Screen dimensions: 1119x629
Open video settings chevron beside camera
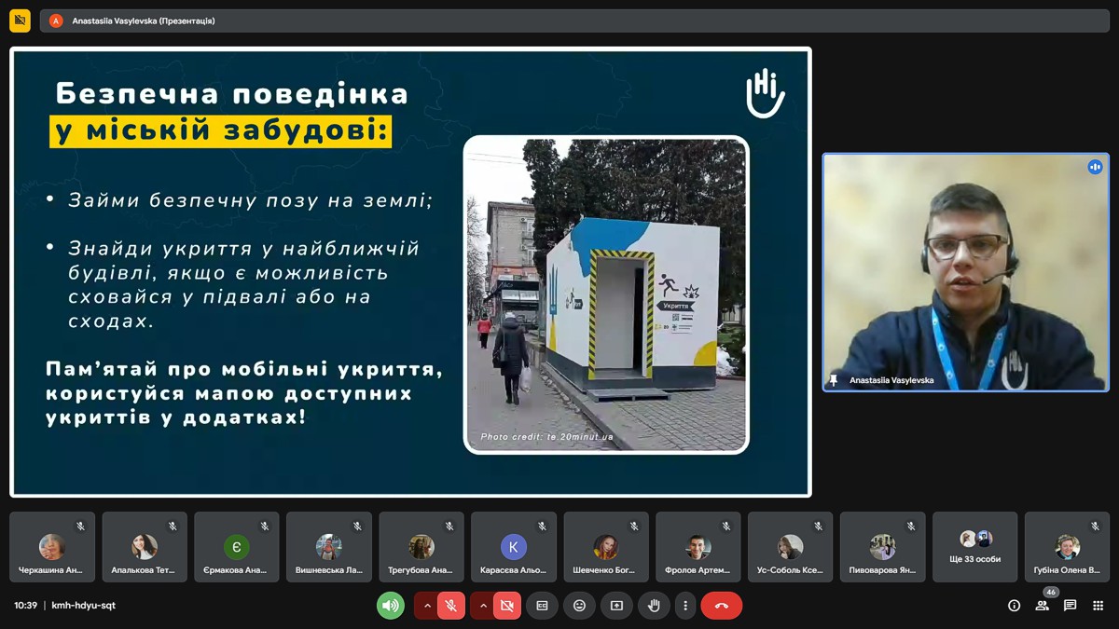[483, 606]
